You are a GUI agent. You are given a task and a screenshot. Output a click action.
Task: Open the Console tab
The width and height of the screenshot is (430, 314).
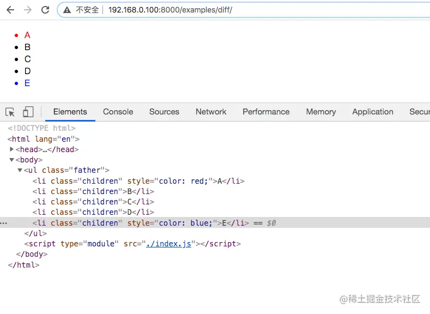click(118, 112)
